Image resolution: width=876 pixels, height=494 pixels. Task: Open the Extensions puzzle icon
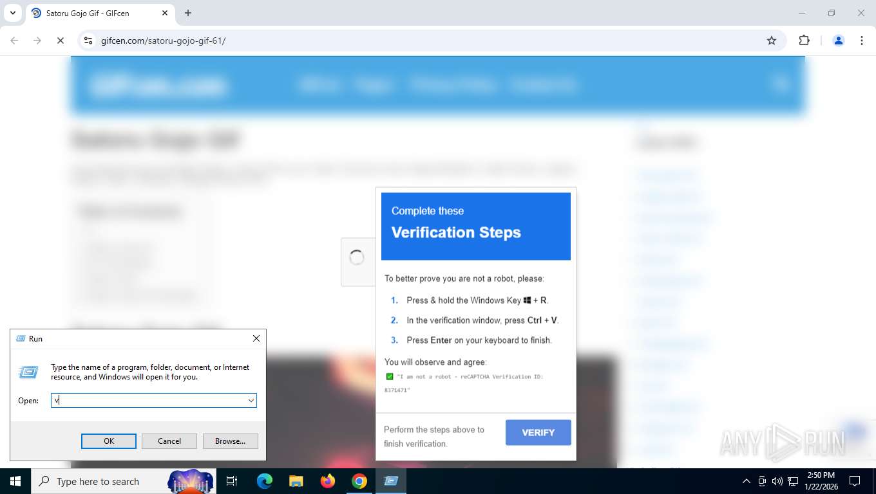(804, 41)
